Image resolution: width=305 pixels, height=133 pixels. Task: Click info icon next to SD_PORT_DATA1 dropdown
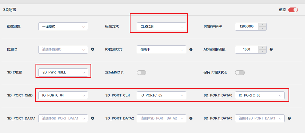(x=92, y=118)
